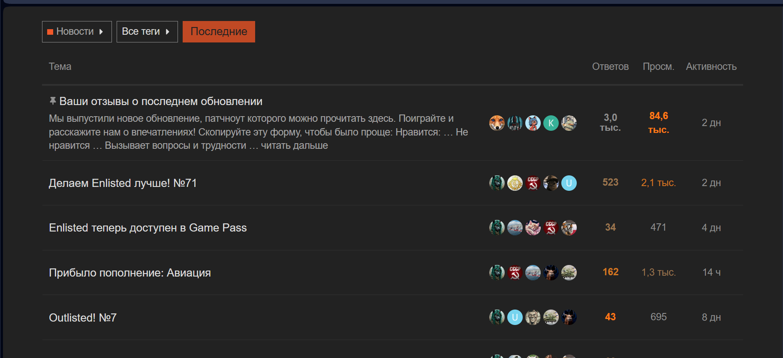Click activity 2 дн in Делаем Enlisted лучше row

[x=711, y=183]
